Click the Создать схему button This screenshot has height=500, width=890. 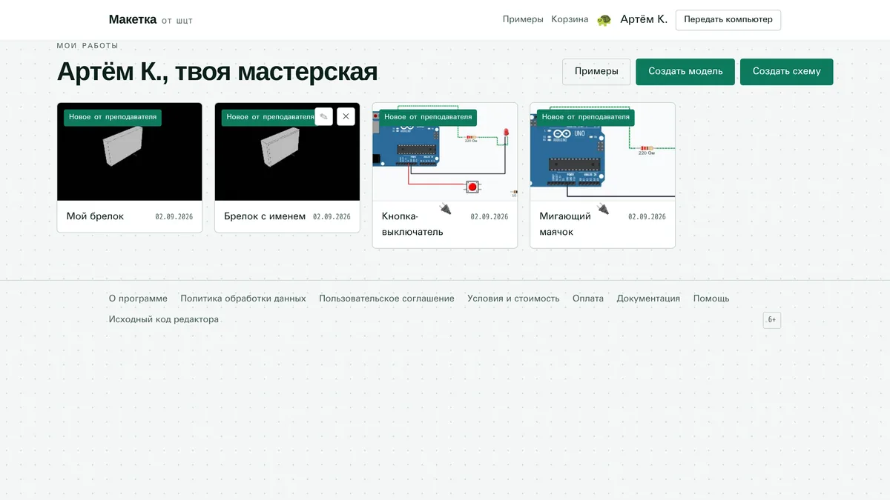click(x=787, y=72)
